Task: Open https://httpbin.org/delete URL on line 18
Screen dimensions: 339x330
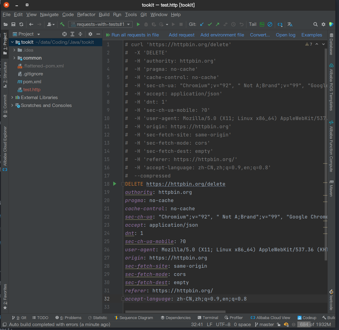Action: 186,184
